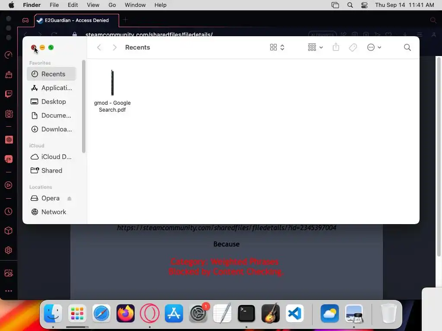Open Finder group-by options dropdown
Image resolution: width=442 pixels, height=331 pixels.
[x=315, y=47]
